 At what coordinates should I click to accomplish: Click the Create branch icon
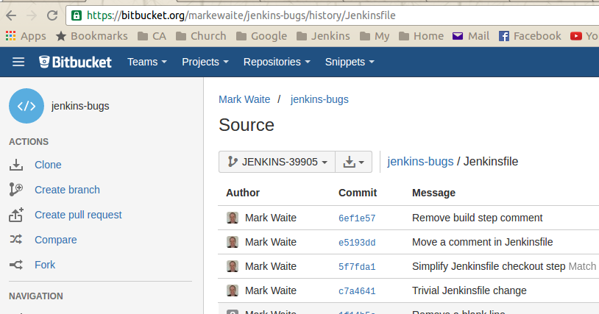[x=16, y=190]
